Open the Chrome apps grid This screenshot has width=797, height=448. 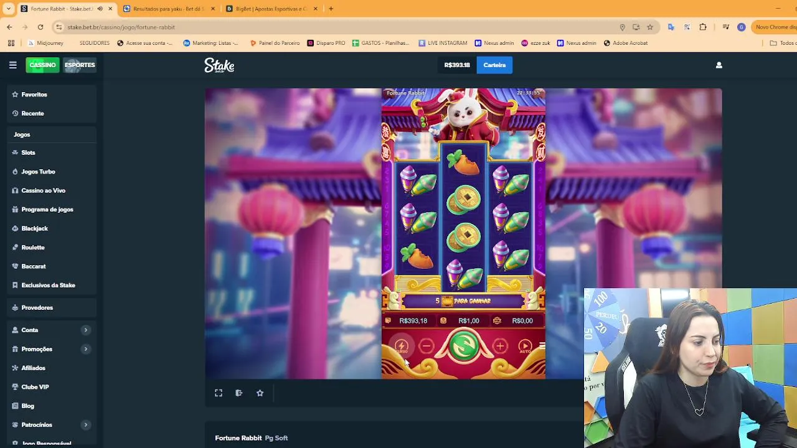pos(11,43)
